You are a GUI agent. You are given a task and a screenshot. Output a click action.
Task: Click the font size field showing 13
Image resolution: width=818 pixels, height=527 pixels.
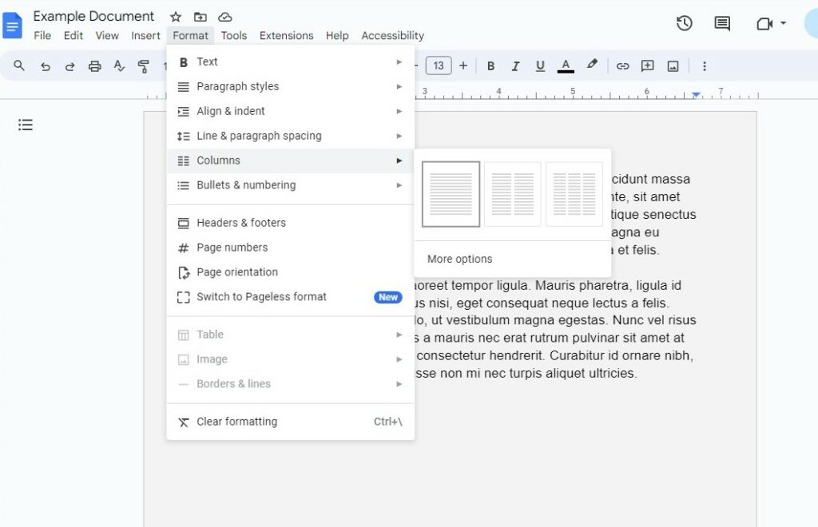coord(439,65)
